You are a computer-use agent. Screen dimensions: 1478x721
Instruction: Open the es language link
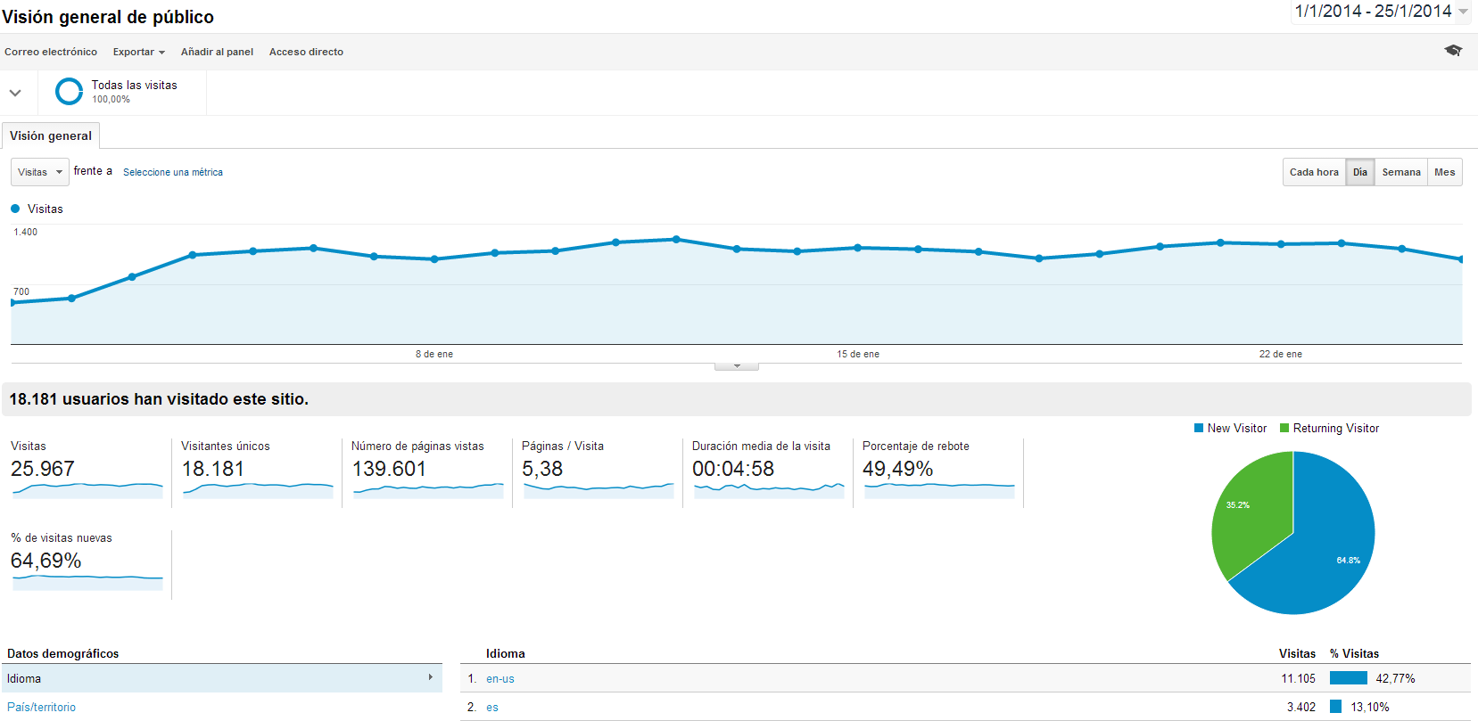point(492,707)
